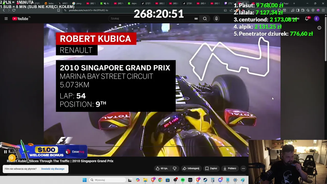Click the Wyszukaj taskbar search box
The image size is (327, 184).
point(107,180)
